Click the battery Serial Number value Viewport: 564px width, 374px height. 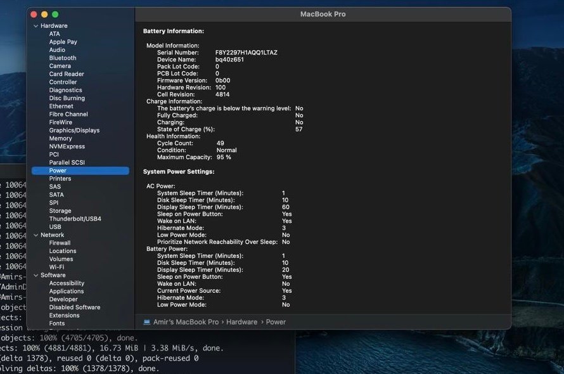(246, 53)
